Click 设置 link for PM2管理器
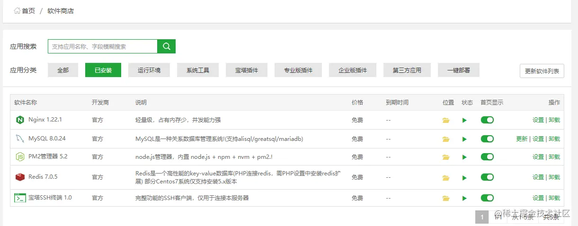578x226 pixels. tap(538, 157)
